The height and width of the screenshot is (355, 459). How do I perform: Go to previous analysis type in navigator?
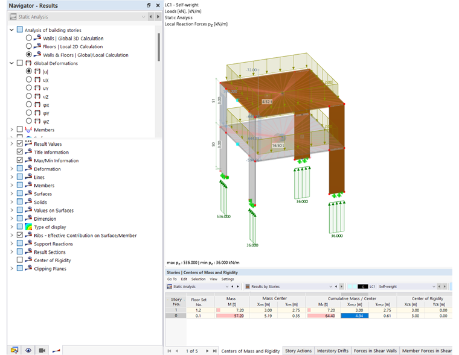[x=151, y=17]
